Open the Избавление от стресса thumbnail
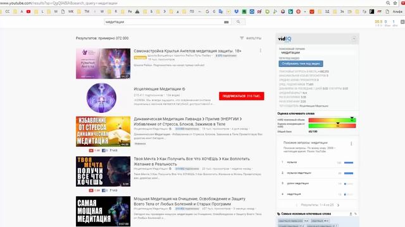405x227 pixels. click(x=103, y=132)
